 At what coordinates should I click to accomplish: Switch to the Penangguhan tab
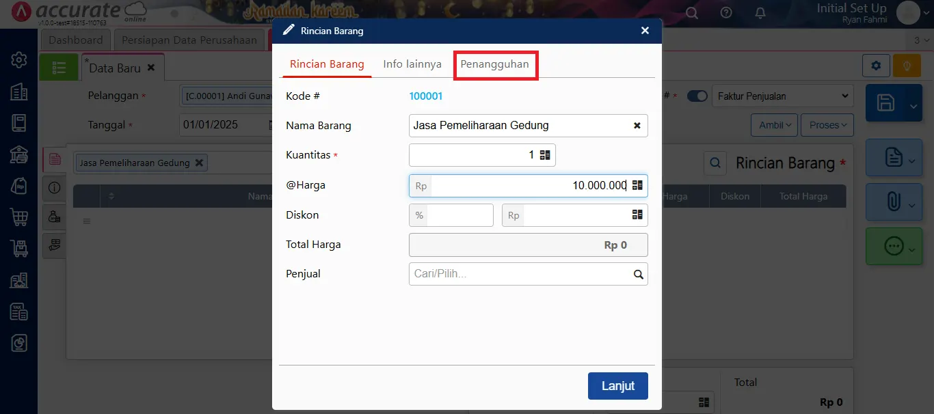click(494, 64)
